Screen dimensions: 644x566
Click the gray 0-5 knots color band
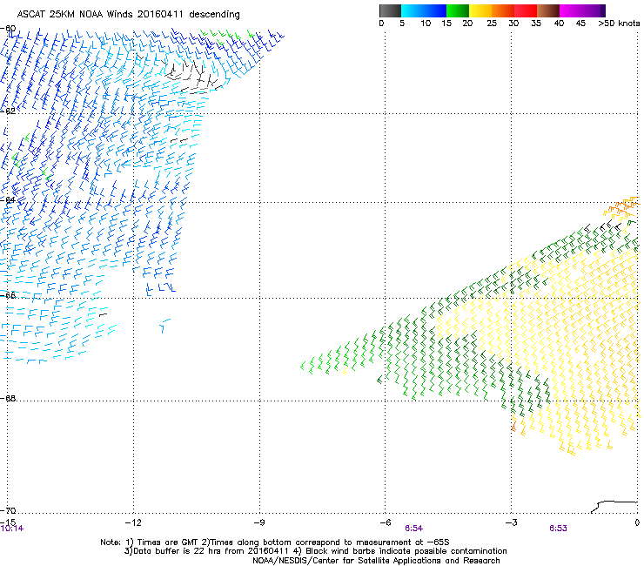click(x=390, y=10)
